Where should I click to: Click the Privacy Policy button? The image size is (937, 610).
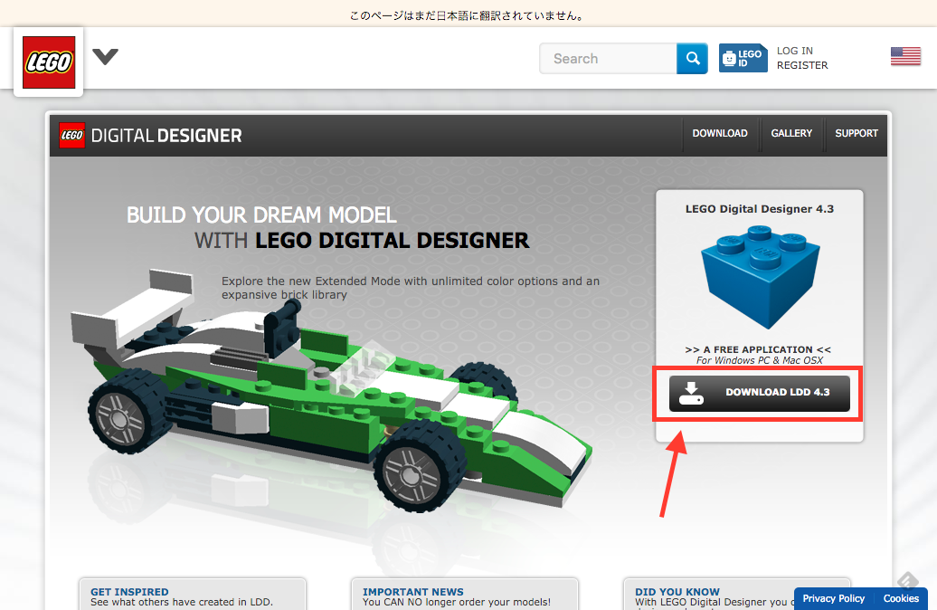(834, 598)
